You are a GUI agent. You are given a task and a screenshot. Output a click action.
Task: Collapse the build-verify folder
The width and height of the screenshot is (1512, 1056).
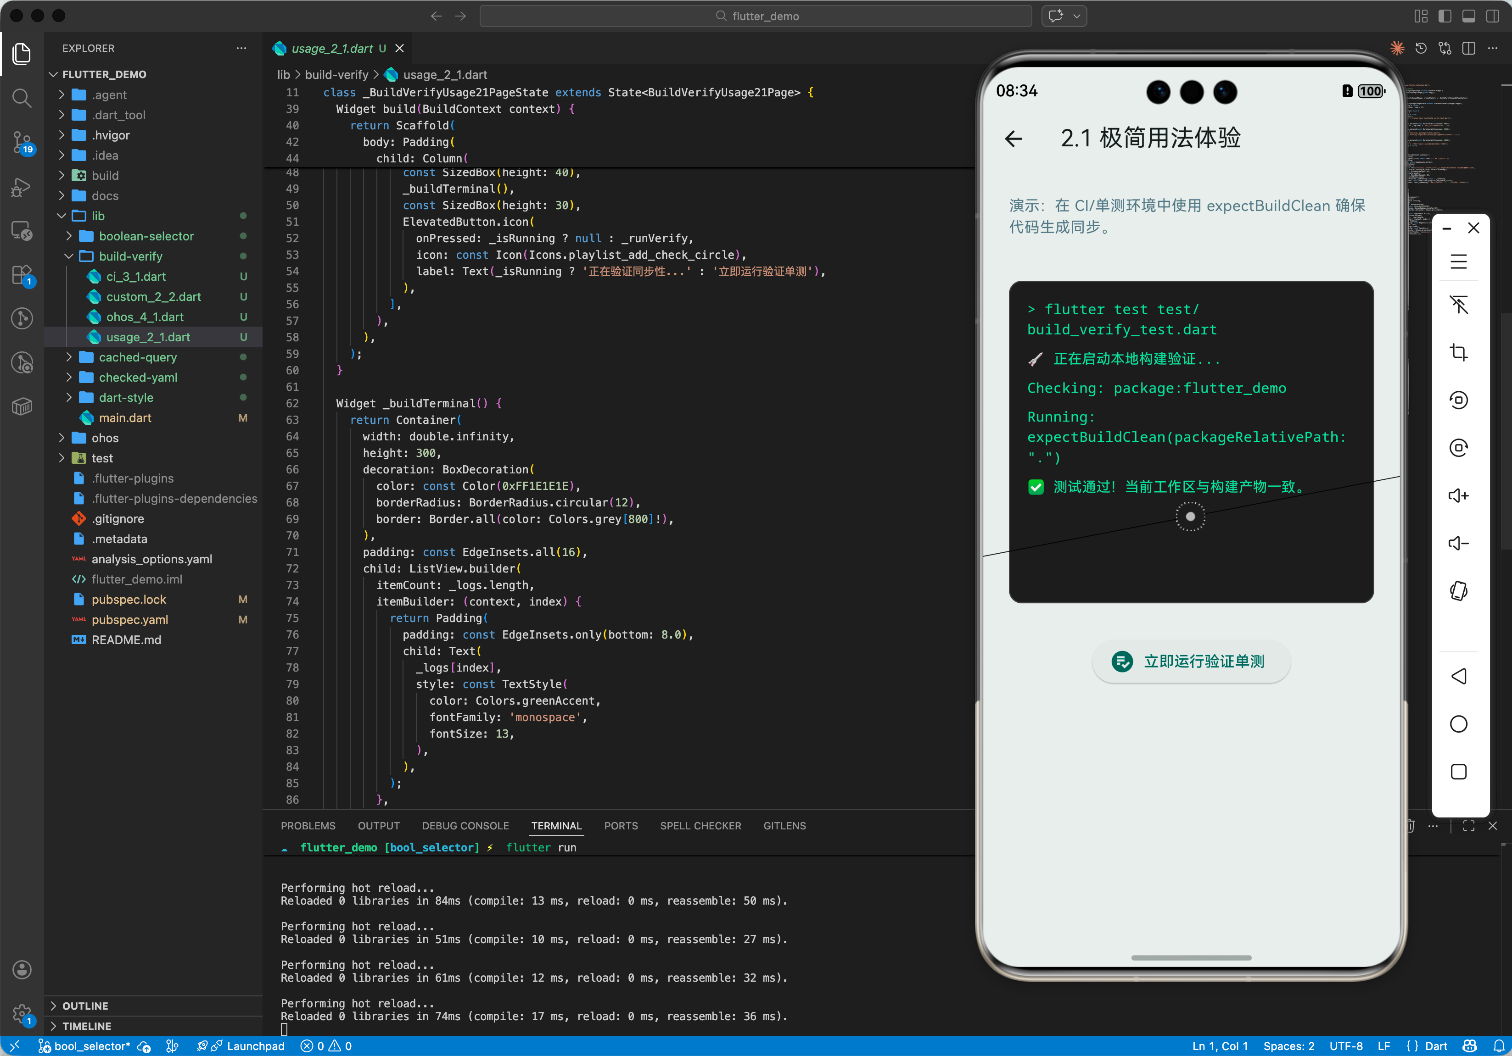coord(130,256)
